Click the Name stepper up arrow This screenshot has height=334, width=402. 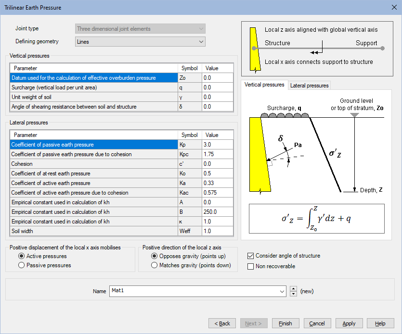[x=293, y=289]
